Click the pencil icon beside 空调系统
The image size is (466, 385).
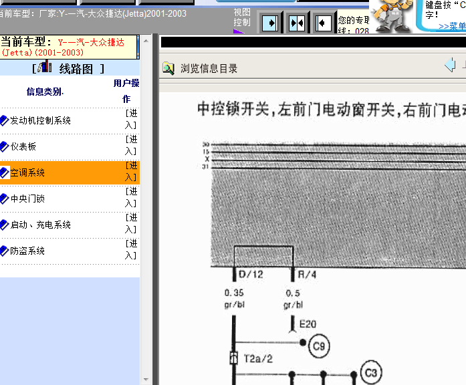pyautogui.click(x=5, y=172)
